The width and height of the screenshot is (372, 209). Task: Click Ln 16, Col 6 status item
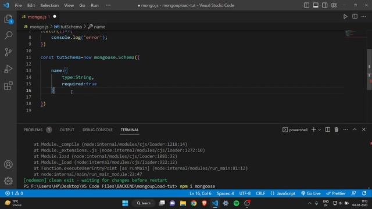200,193
